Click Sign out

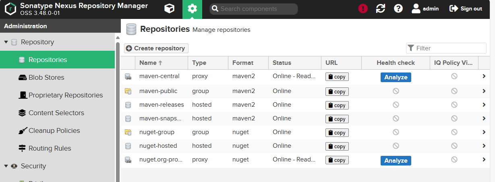pos(466,8)
